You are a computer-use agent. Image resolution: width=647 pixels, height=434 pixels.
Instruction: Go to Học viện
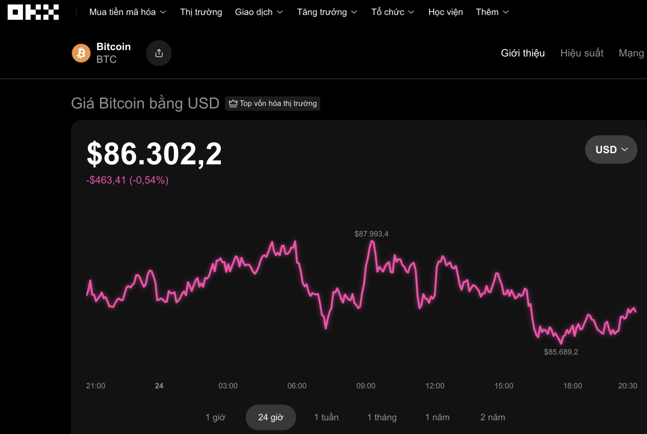(x=446, y=12)
